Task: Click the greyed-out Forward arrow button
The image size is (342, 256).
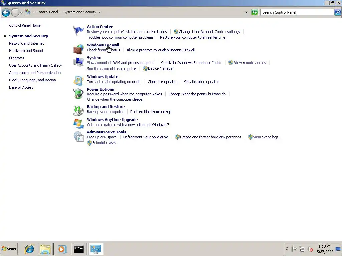Action: tap(15, 12)
